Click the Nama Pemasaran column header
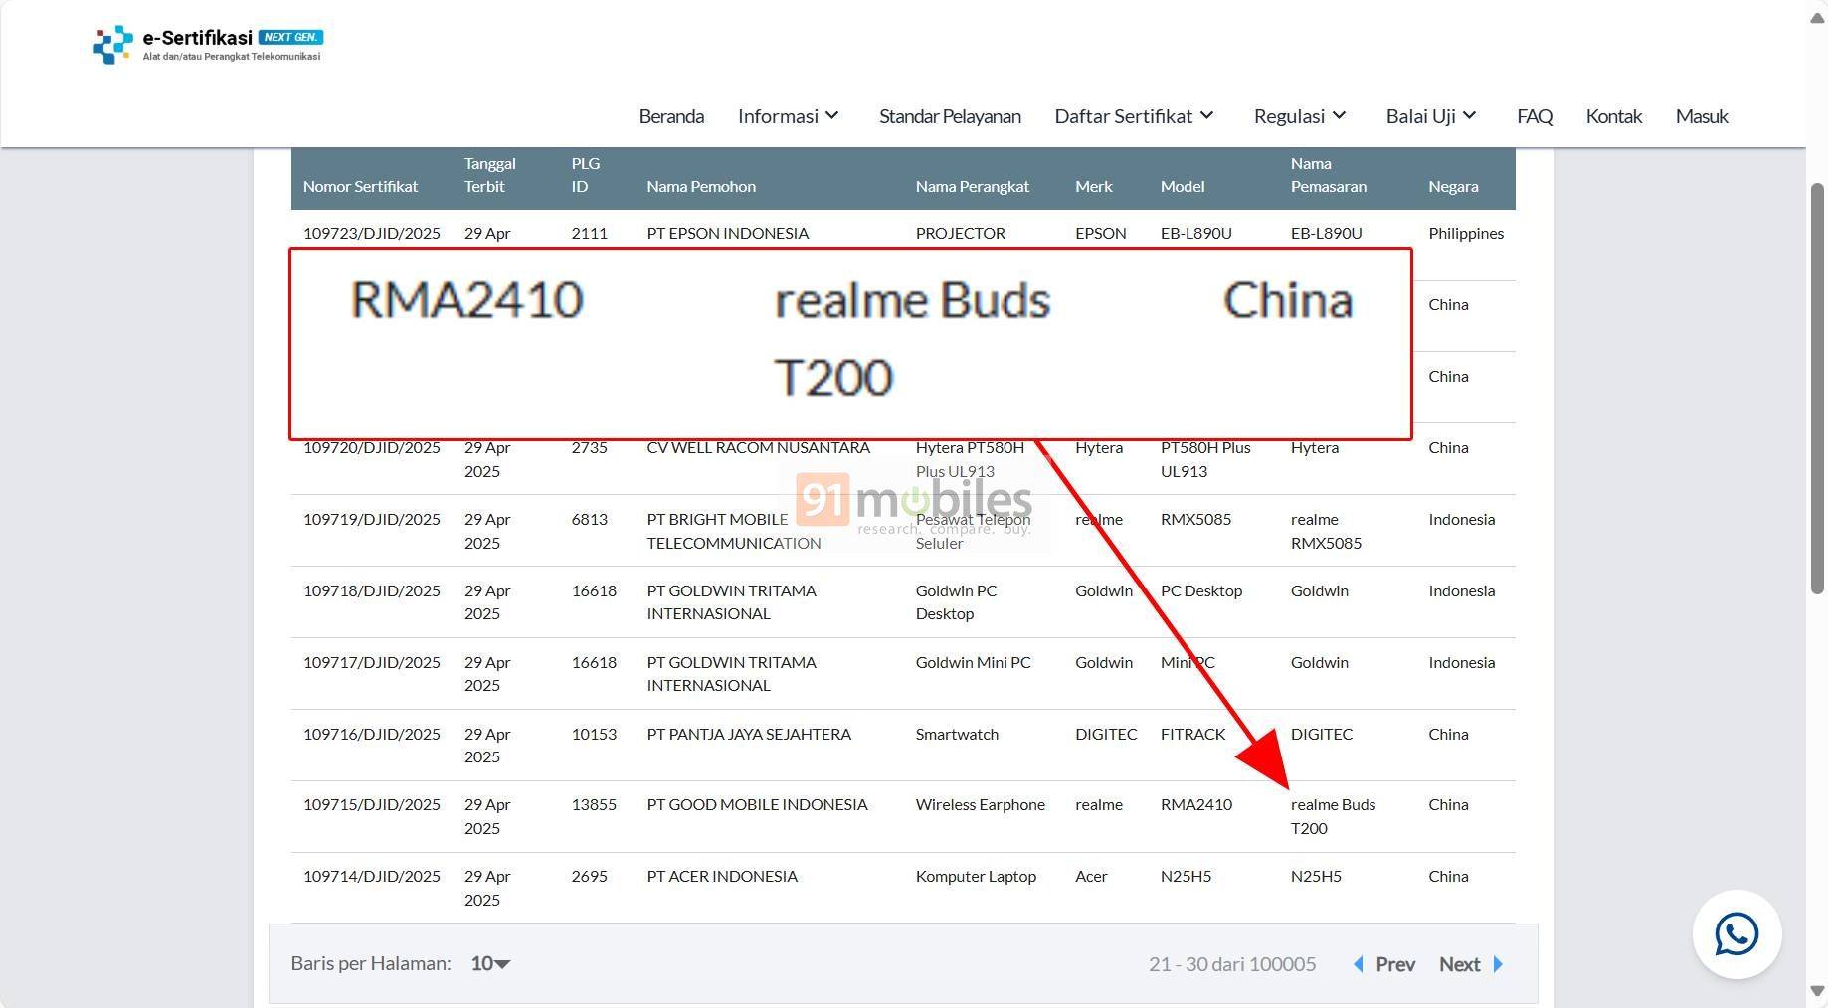The image size is (1828, 1008). tap(1328, 174)
